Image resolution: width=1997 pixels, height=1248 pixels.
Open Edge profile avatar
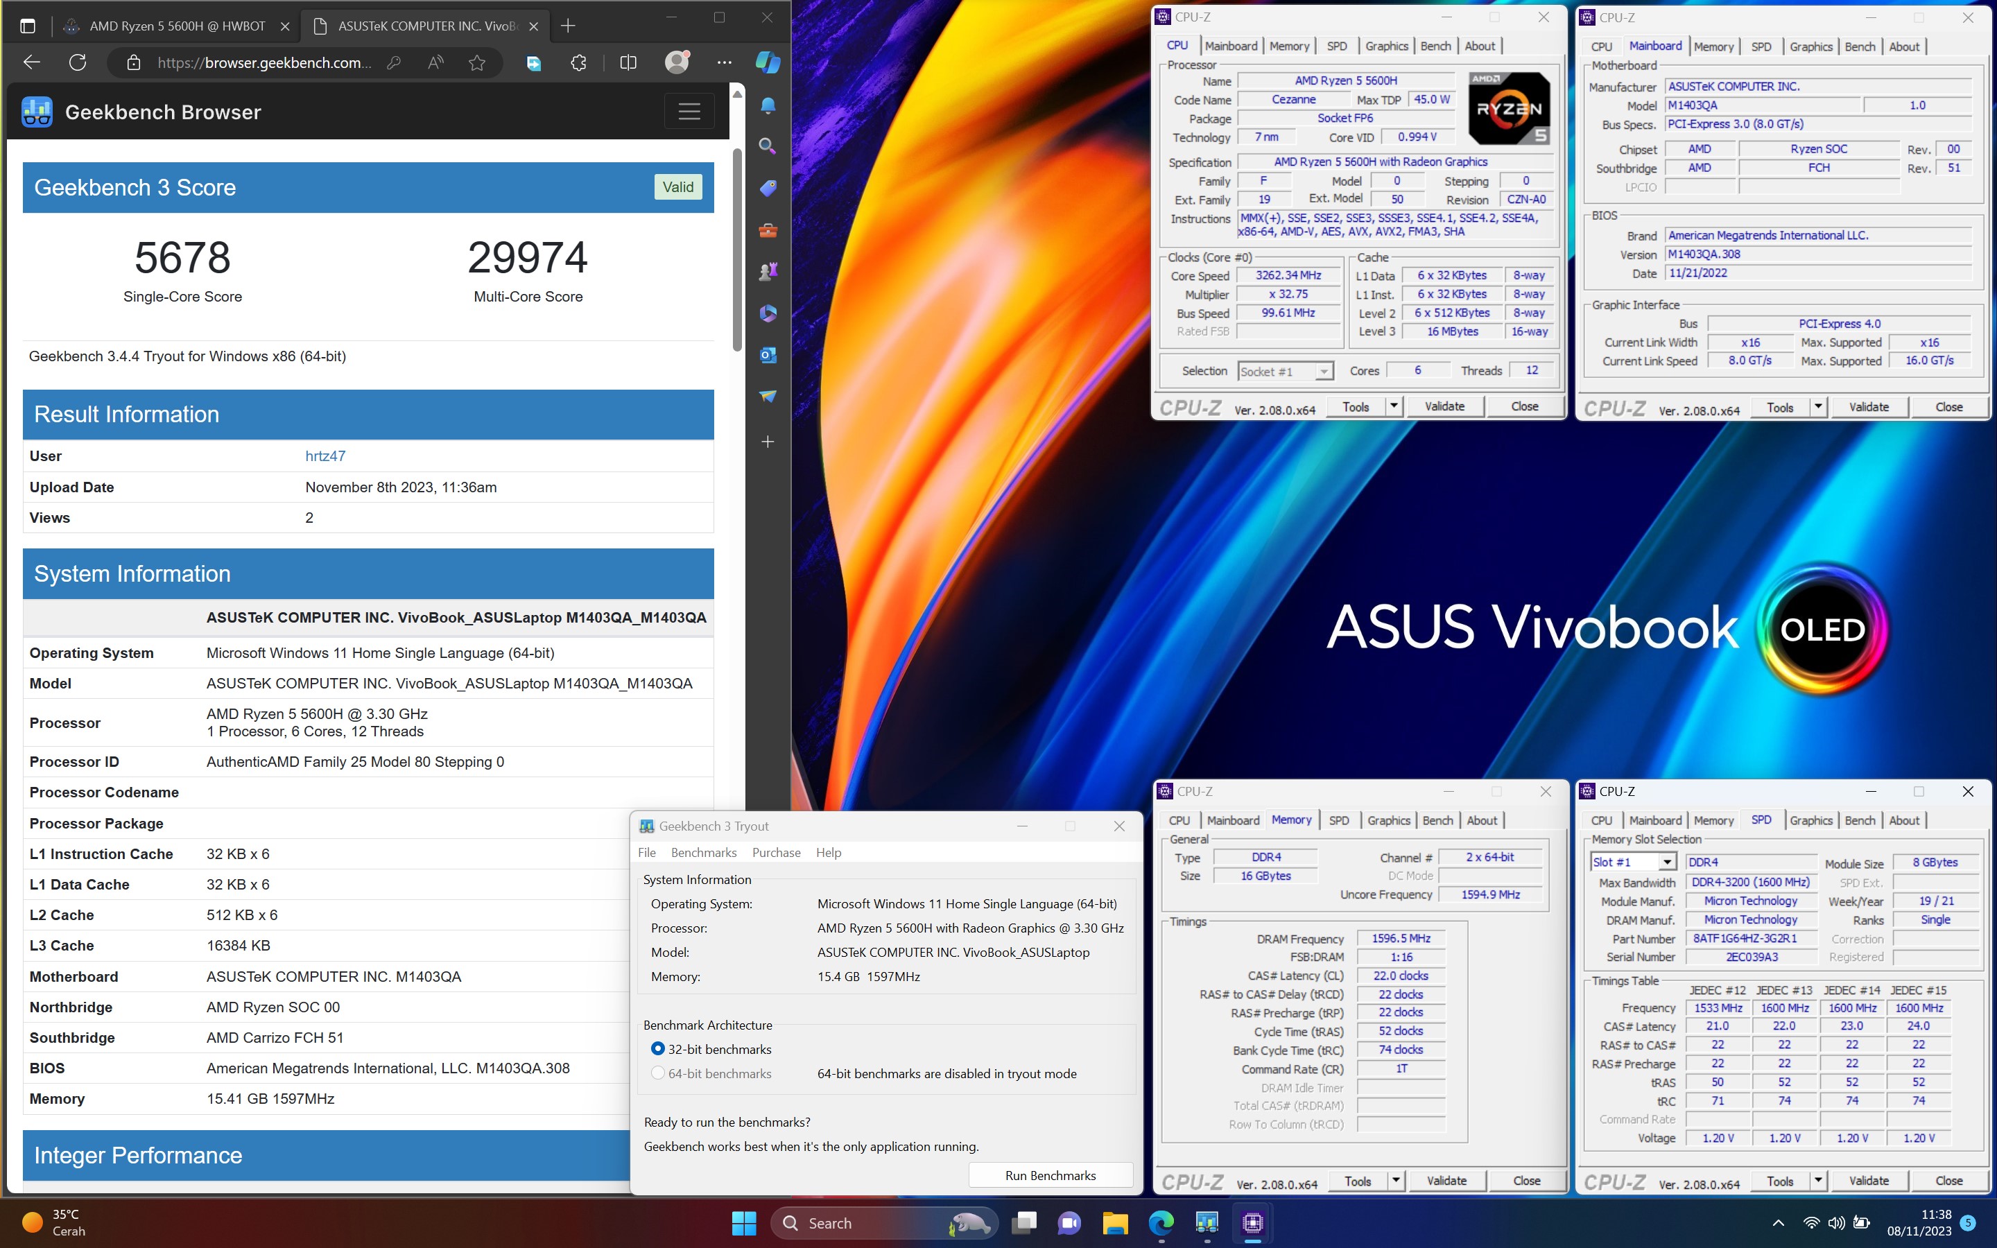pyautogui.click(x=677, y=62)
